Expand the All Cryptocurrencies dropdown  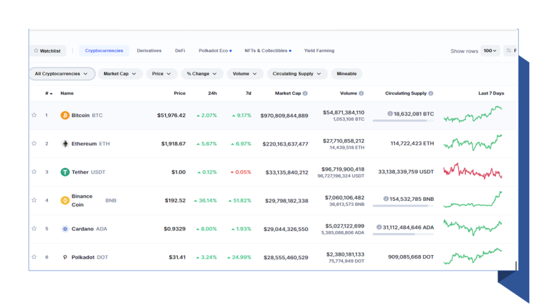pos(62,74)
